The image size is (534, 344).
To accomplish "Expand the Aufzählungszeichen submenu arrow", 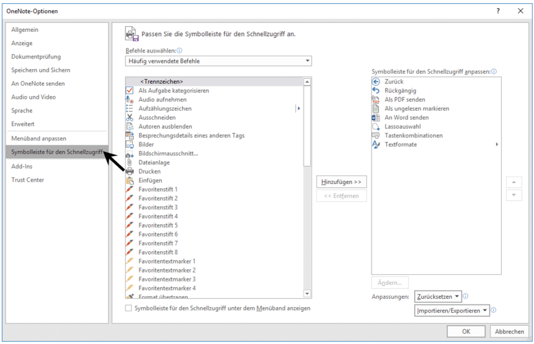I will coord(299,108).
